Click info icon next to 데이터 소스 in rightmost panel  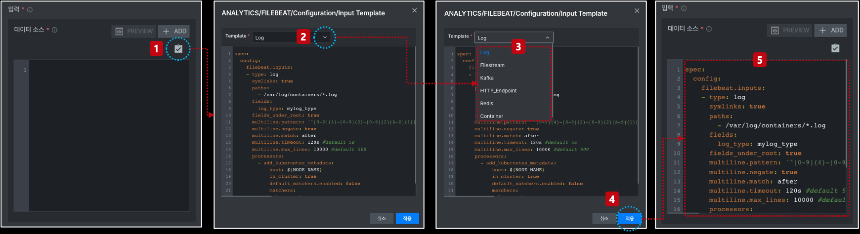pyautogui.click(x=709, y=29)
